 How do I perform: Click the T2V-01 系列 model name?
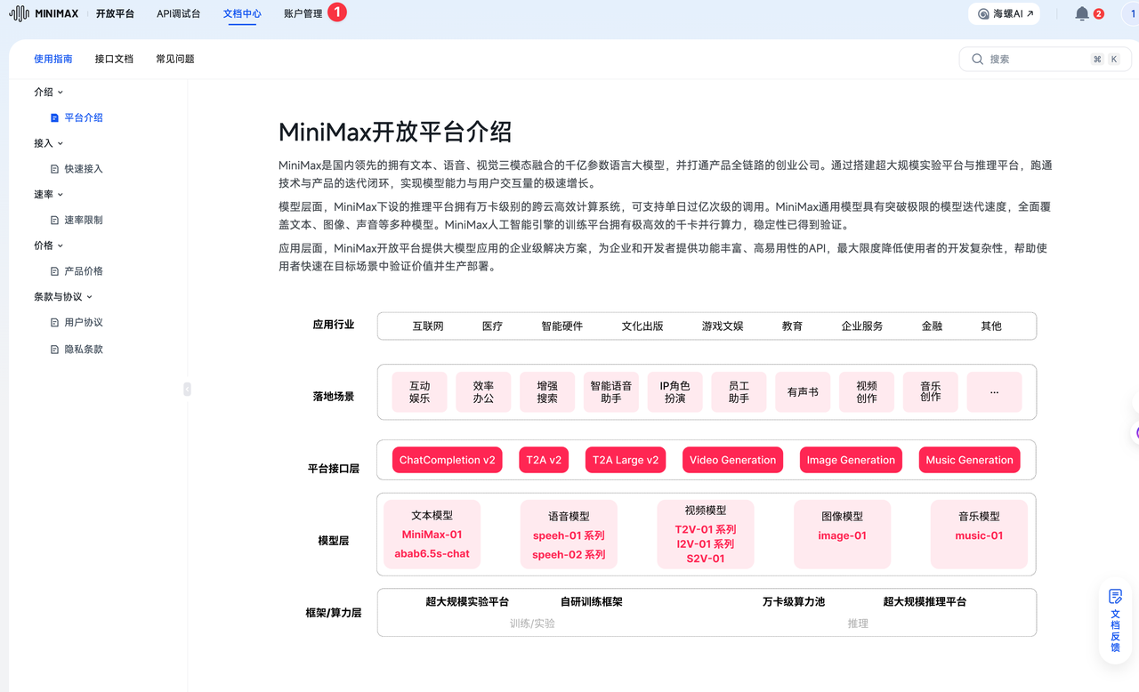pos(706,529)
